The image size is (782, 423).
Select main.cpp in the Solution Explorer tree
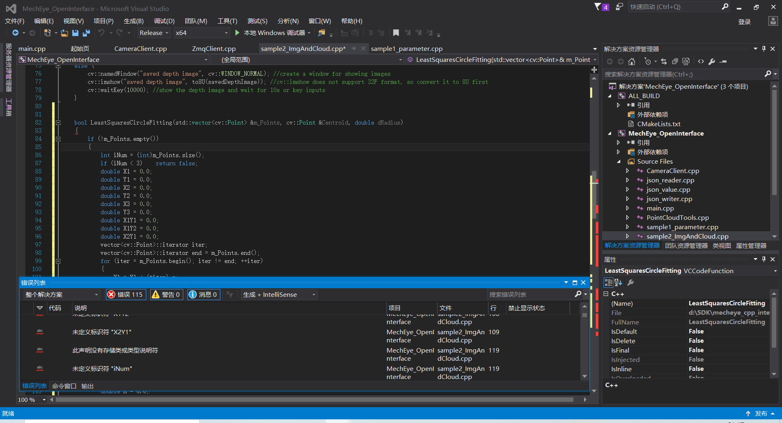tap(660, 208)
